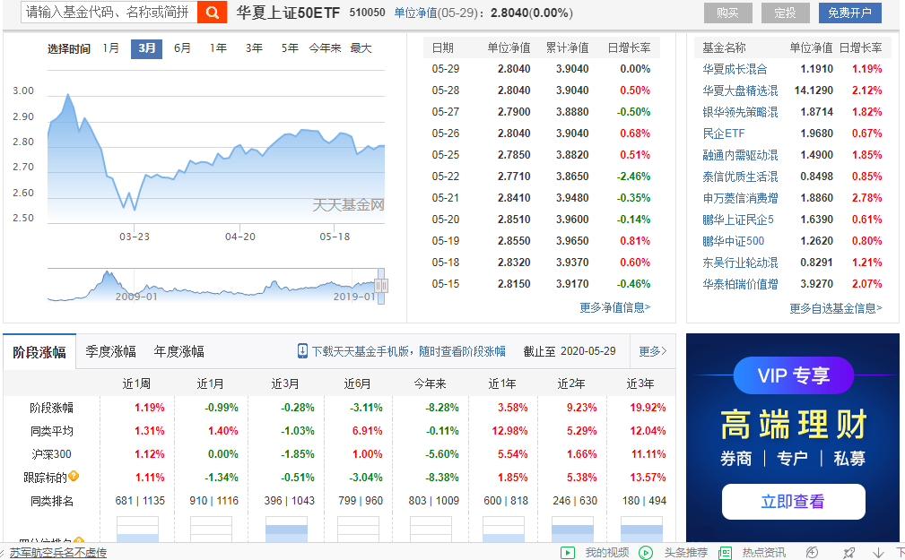The height and width of the screenshot is (560, 905).
Task: Select the 1年 time range
Action: pos(218,48)
